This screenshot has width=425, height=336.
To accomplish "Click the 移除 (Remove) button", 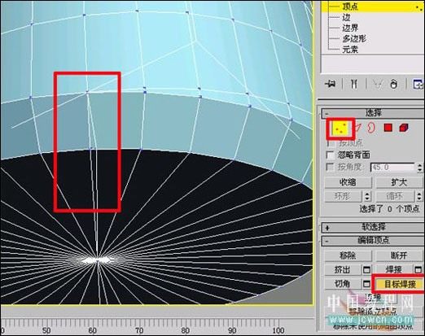I will tap(348, 255).
